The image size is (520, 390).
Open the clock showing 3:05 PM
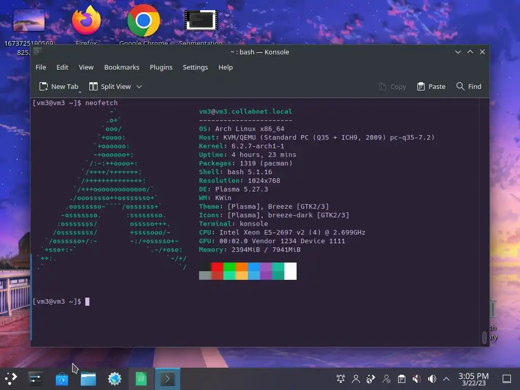pos(474,379)
